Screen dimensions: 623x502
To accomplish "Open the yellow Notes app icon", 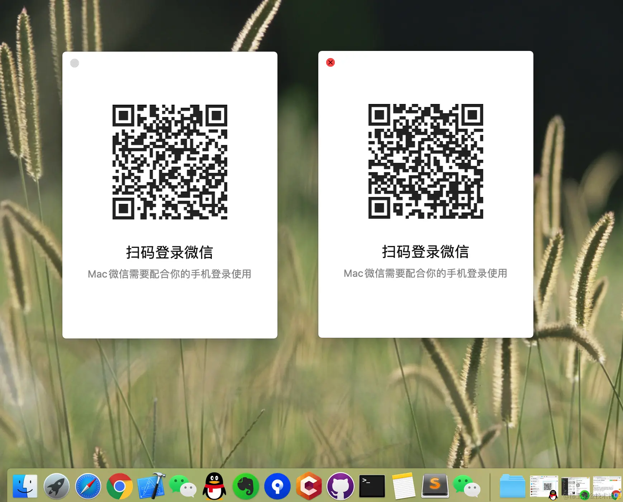I will pyautogui.click(x=404, y=486).
